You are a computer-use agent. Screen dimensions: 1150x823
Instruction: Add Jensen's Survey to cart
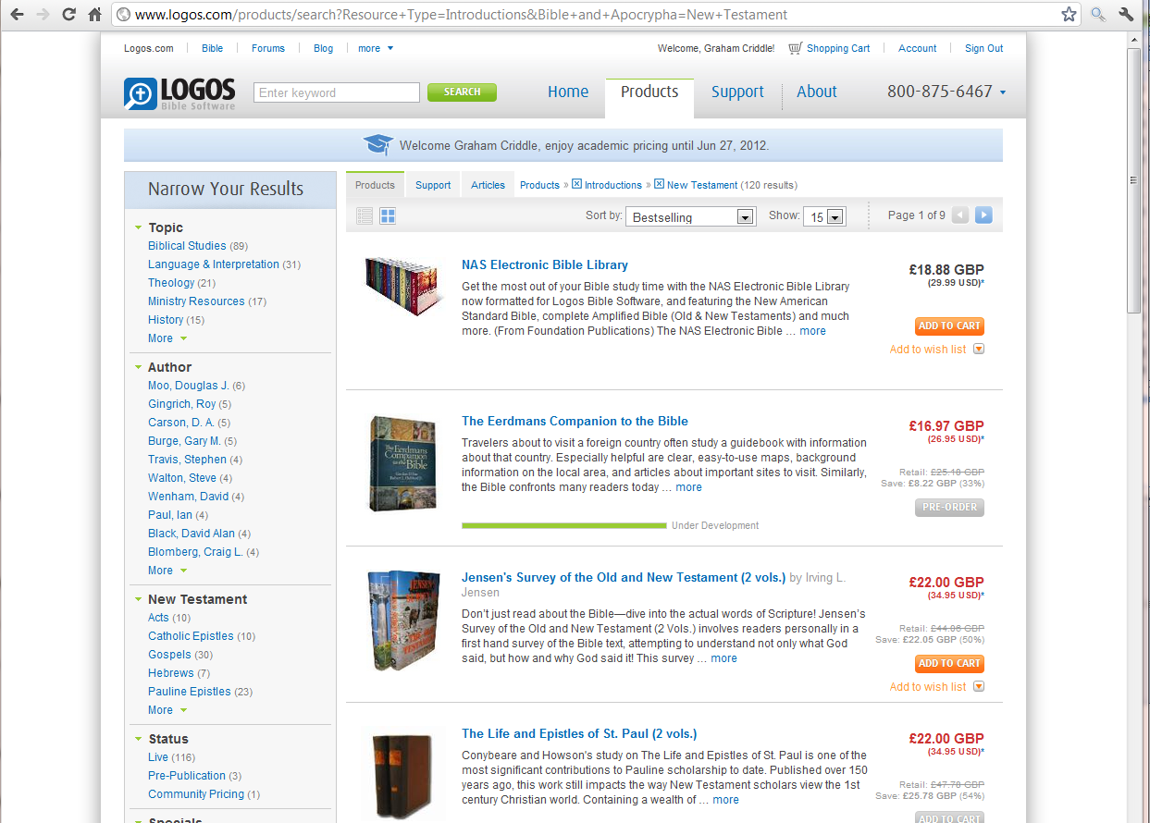[x=949, y=664]
